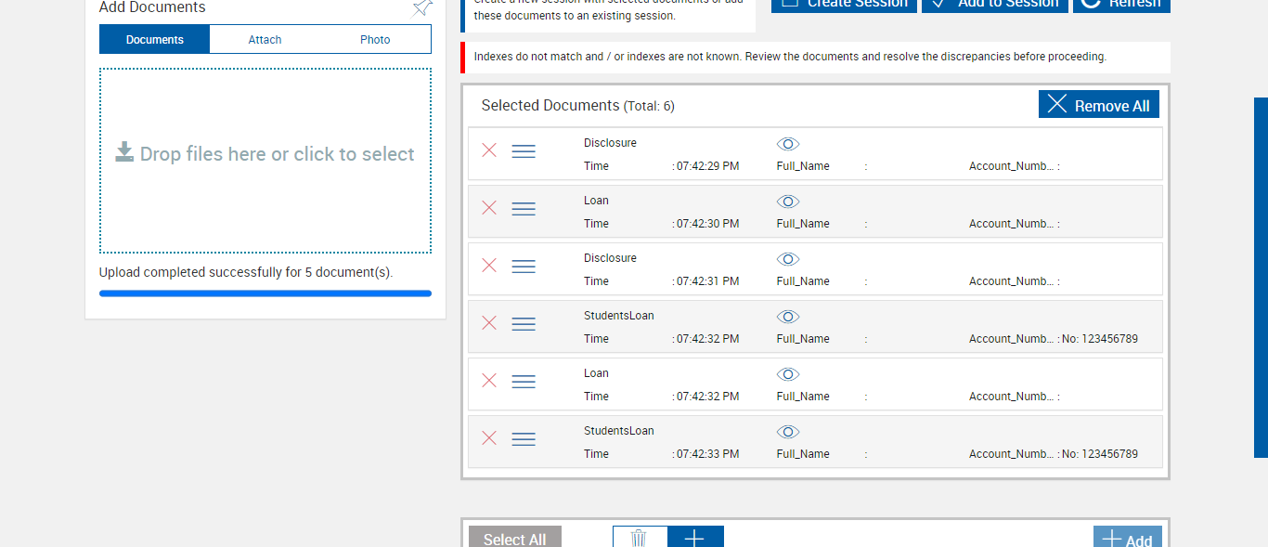Toggle the eye icon on the 07:42:30 Loan row
The width and height of the screenshot is (1268, 547).
[788, 202]
